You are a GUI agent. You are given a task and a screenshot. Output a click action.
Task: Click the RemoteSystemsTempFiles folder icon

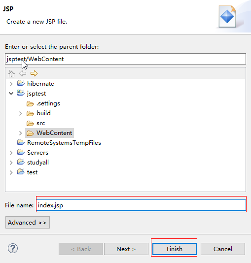pyautogui.click(x=21, y=142)
